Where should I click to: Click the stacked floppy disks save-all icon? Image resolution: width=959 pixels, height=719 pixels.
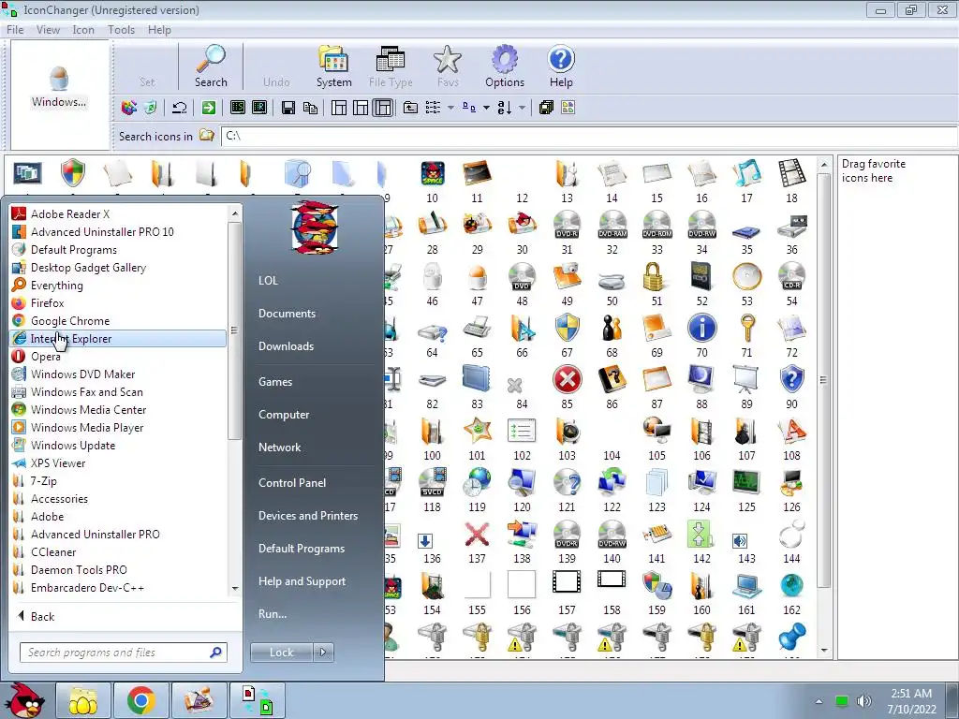(546, 108)
